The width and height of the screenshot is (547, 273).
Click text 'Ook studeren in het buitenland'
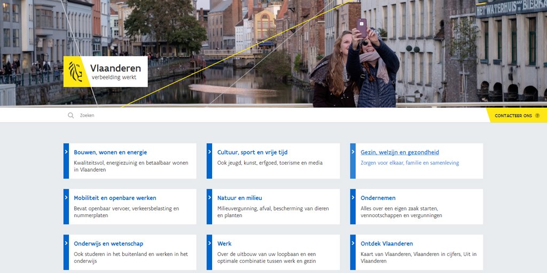tap(110, 254)
